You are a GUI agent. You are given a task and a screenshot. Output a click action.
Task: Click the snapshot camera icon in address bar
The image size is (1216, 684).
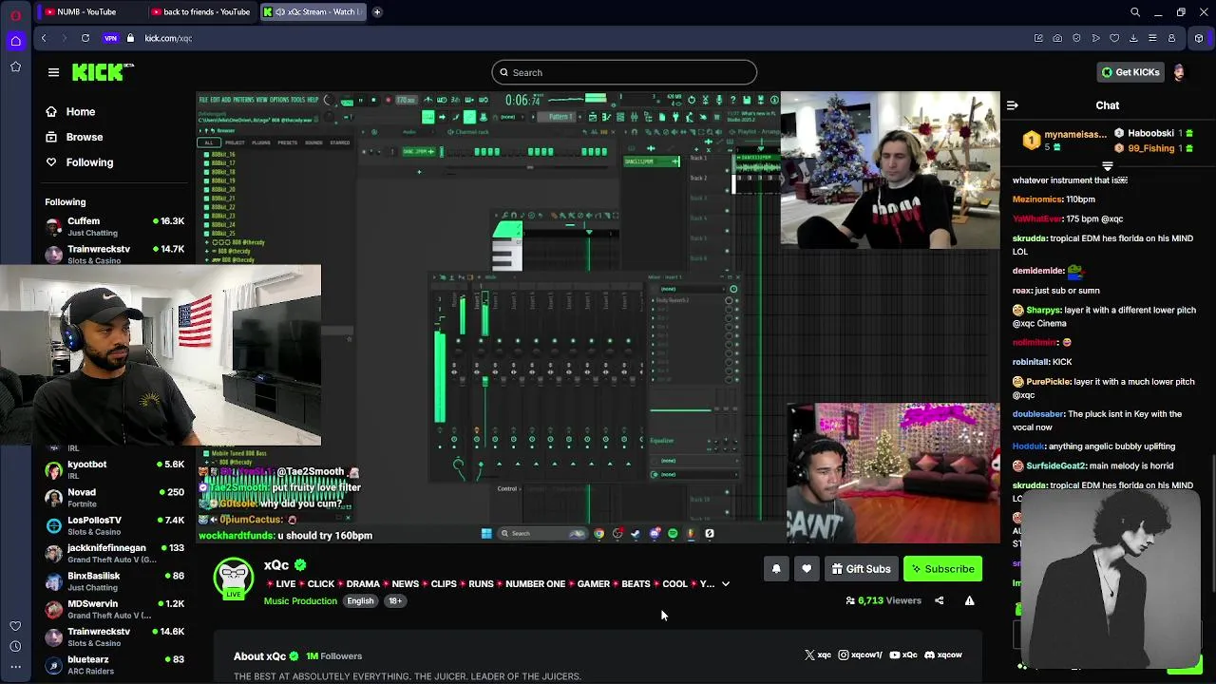pos(1057,38)
